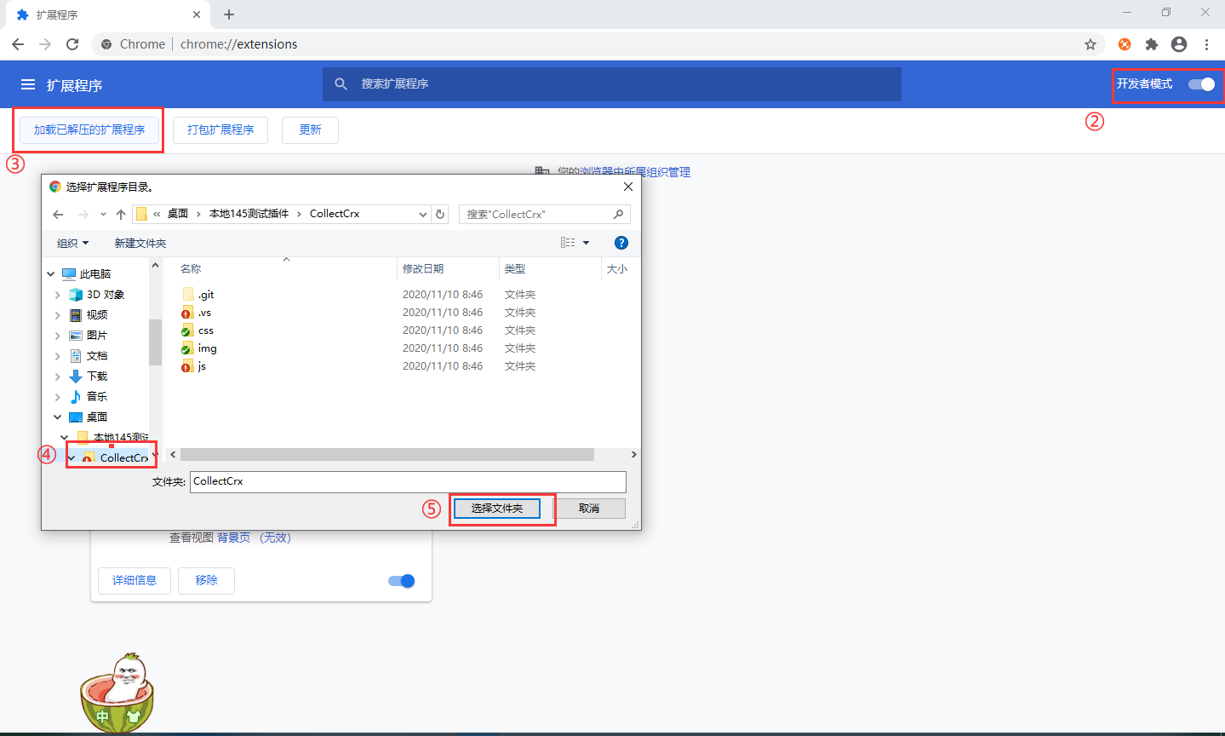Select the .git folder
1225x736 pixels.
(x=206, y=295)
